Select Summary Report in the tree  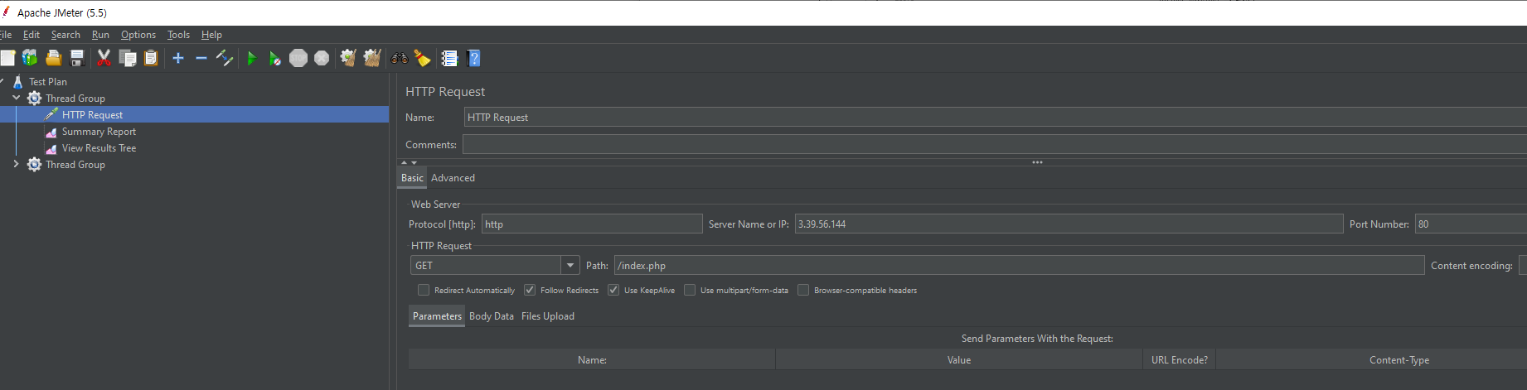[99, 132]
